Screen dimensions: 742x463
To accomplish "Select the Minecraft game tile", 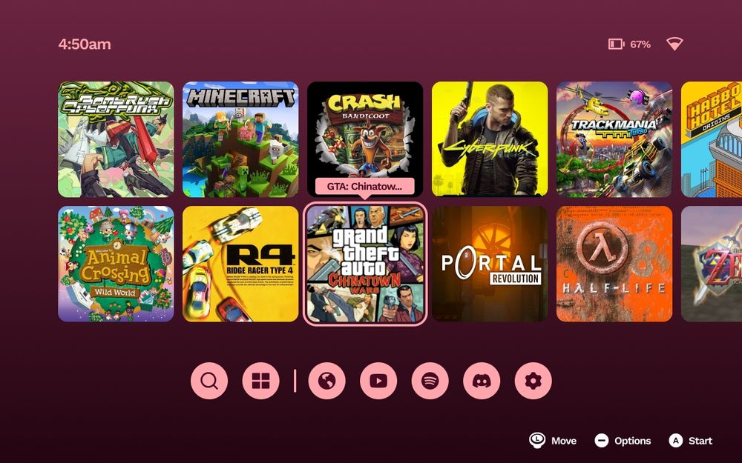I will [240, 139].
